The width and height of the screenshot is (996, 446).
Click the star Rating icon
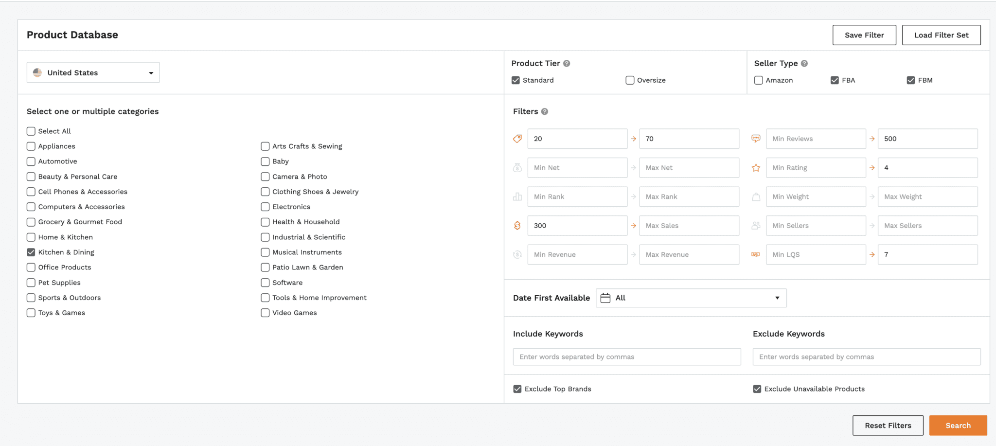pyautogui.click(x=756, y=167)
